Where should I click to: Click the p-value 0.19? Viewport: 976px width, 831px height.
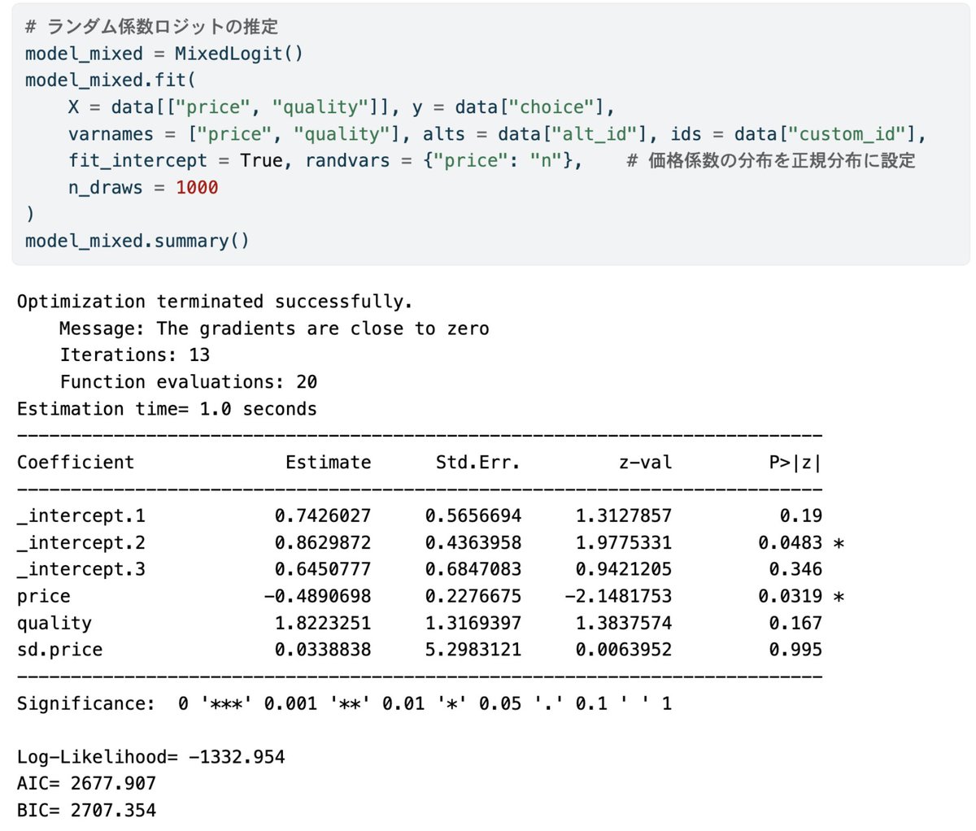click(x=801, y=516)
